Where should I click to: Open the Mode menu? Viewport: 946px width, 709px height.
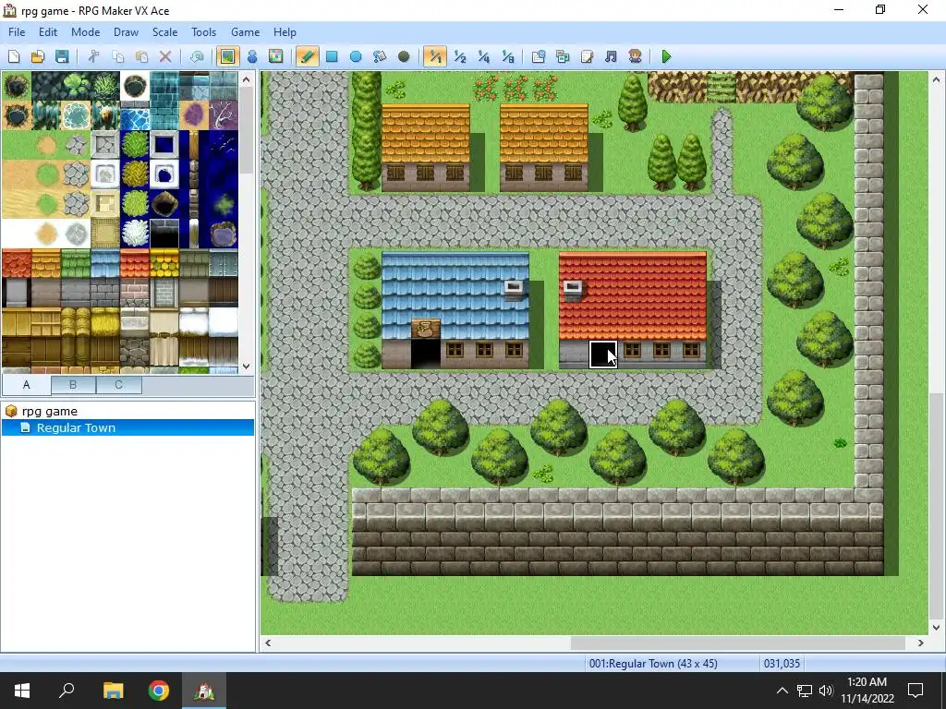pos(86,32)
